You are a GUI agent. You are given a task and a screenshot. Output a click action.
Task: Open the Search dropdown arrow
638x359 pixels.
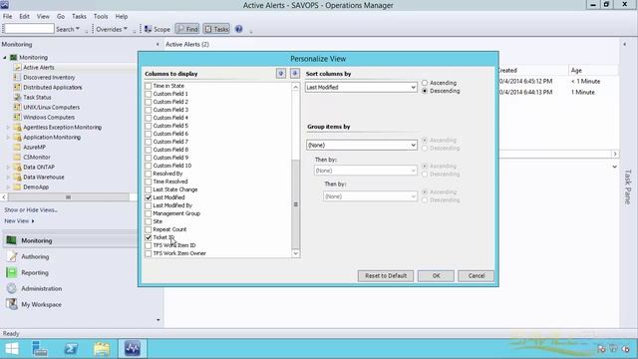point(78,29)
